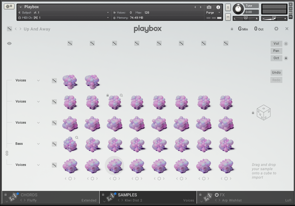Toggle the lock on the SAMPLES section

point(103,194)
